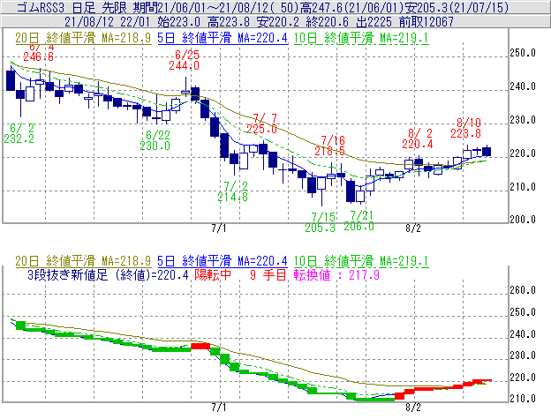
Task: Click the 始223.0 opening price text
Action: click(179, 22)
